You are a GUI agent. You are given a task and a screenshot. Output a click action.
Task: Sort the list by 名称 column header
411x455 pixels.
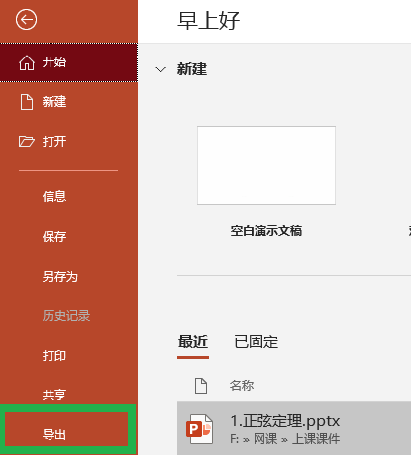pos(242,386)
